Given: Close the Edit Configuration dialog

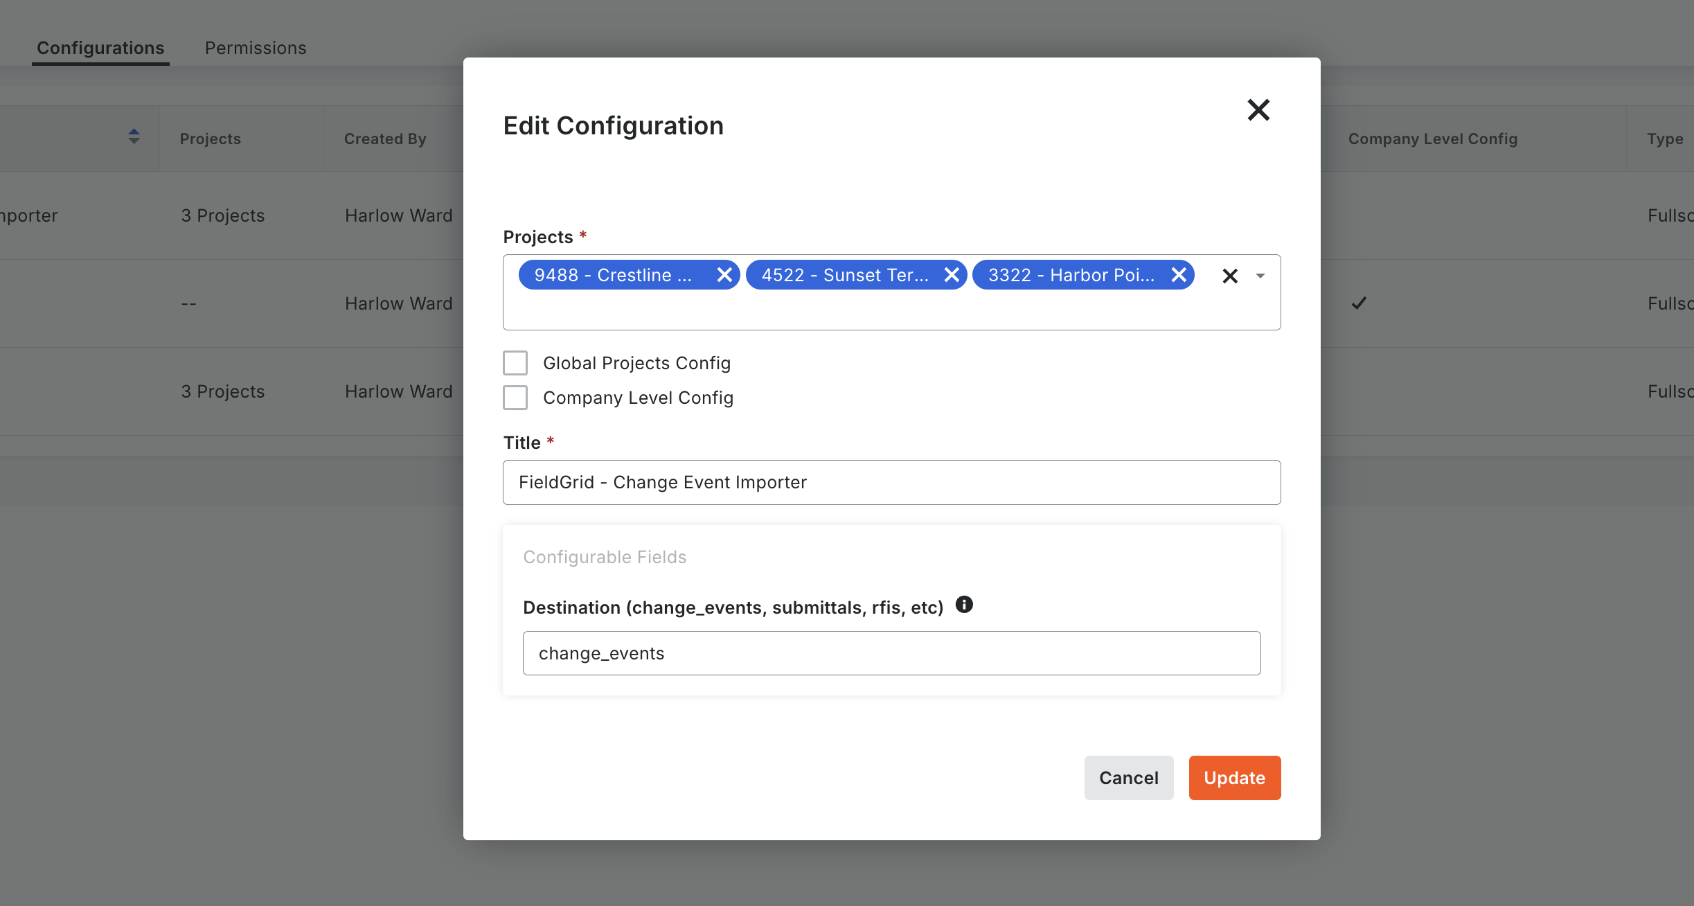Looking at the screenshot, I should click(x=1258, y=109).
